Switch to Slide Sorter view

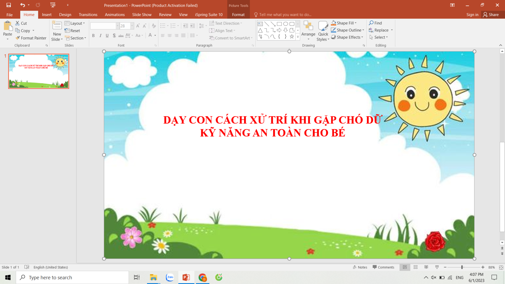point(416,267)
